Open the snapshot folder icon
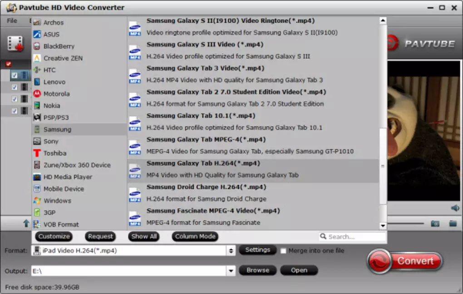This screenshot has height=294, width=463. 453,223
